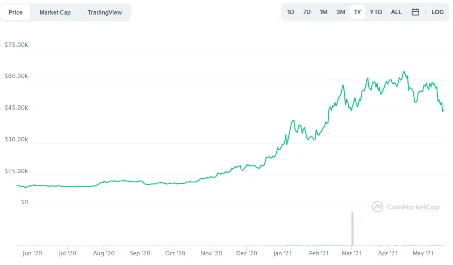Viewport: 453px width, 265px height.
Task: Click the Jul '20 date label
Action: pyautogui.click(x=67, y=253)
